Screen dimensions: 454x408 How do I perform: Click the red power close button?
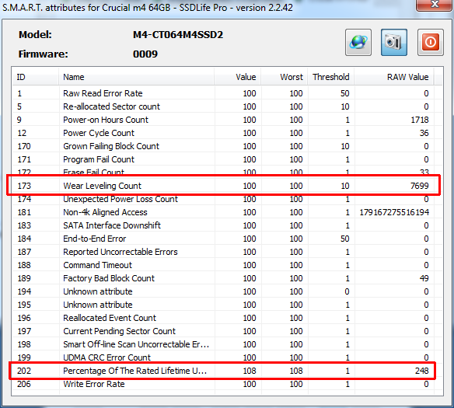(x=430, y=42)
